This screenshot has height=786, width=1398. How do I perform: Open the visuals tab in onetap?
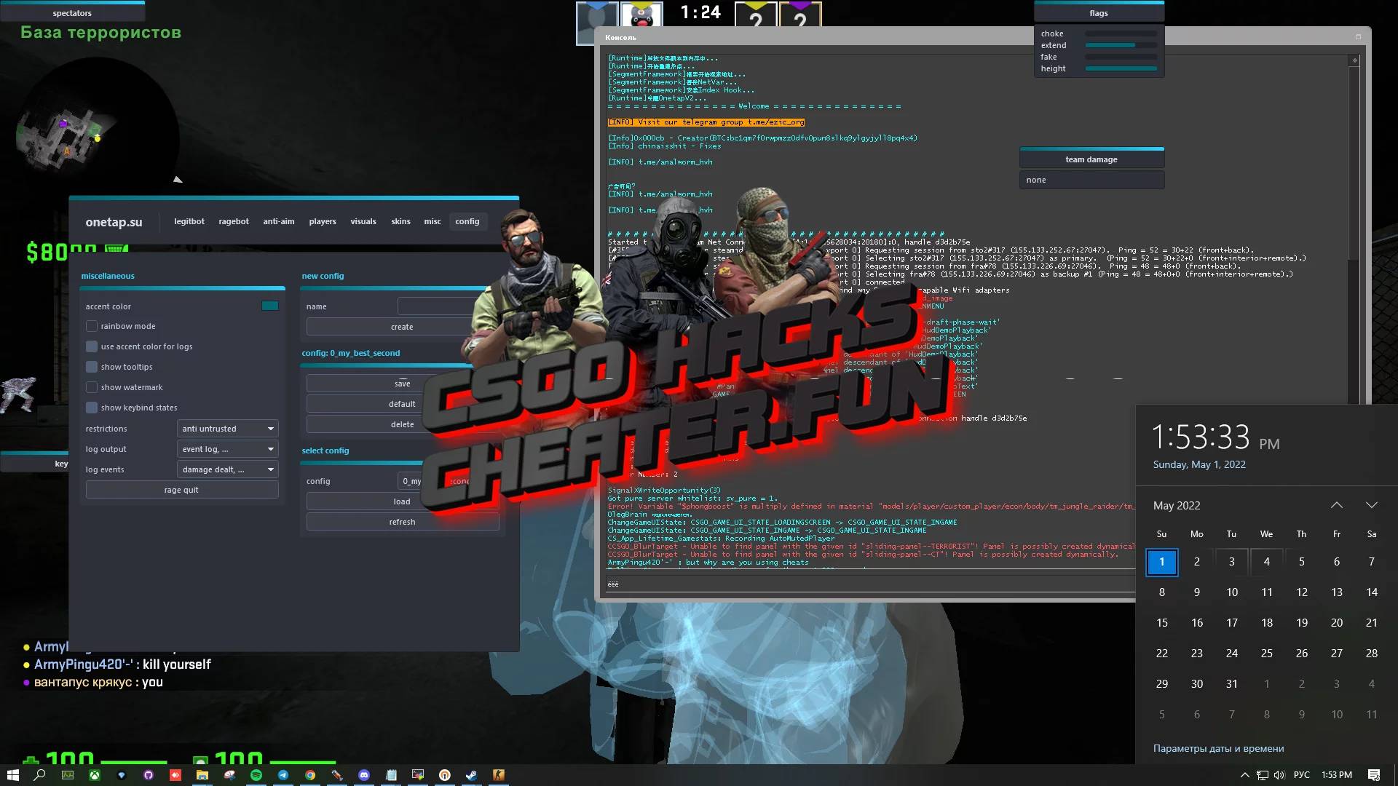[x=363, y=221]
